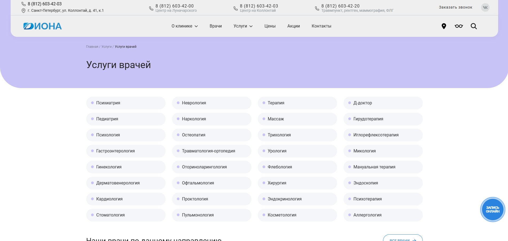
Task: Choose the Косметология service
Action: 297,215
